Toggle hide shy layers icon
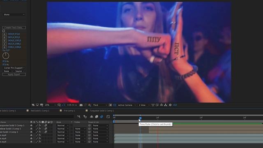This screenshot has height=148, width=263. [x=92, y=117]
